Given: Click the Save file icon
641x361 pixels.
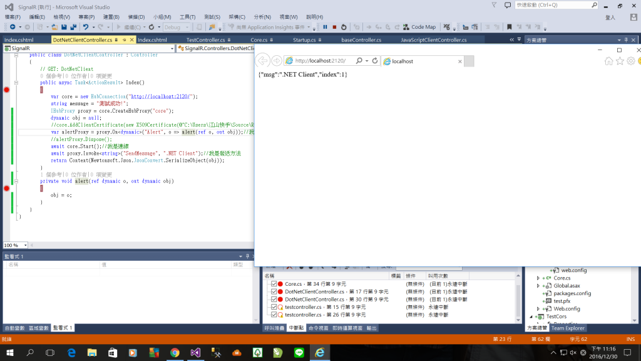Looking at the screenshot, I should [x=64, y=27].
